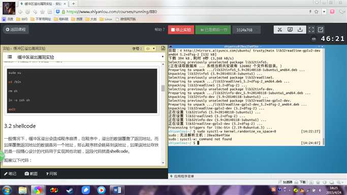Click the screen display icon next to scissors
The image size is (347, 195).
click(x=290, y=29)
